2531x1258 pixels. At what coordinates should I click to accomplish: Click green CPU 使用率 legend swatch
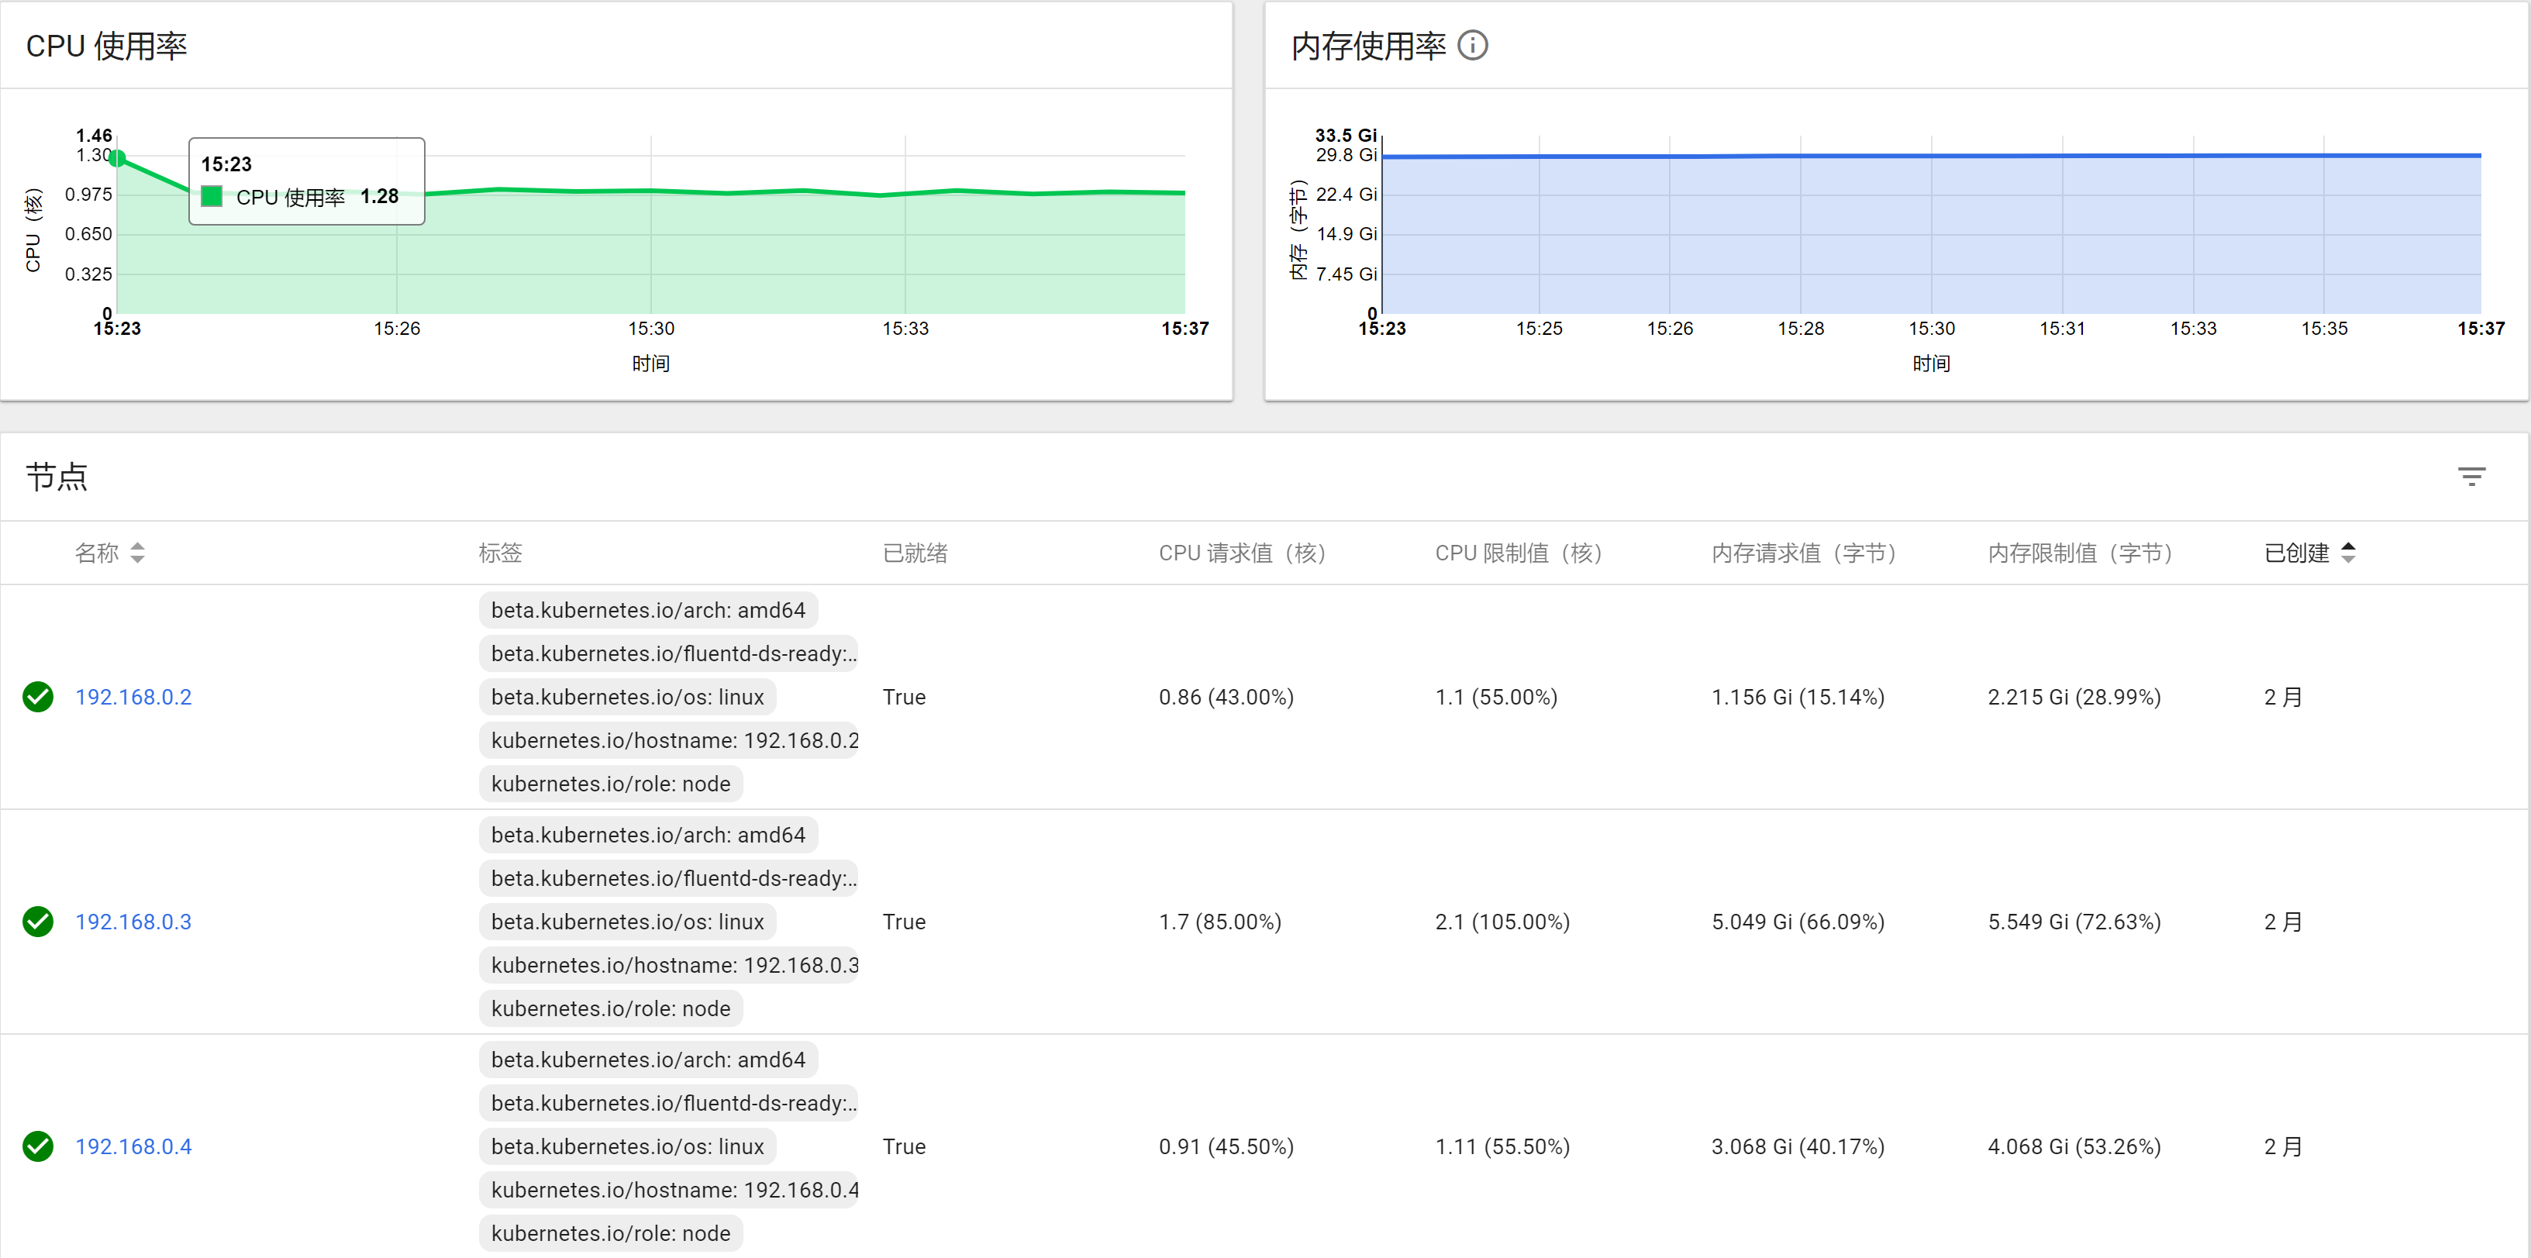[x=212, y=196]
